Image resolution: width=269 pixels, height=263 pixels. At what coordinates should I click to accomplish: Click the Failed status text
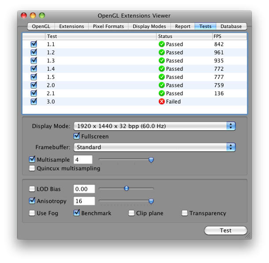coord(173,101)
